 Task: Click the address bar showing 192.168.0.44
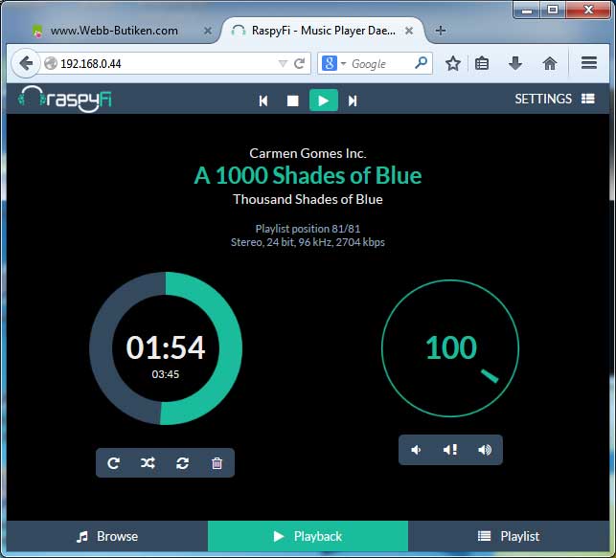167,63
